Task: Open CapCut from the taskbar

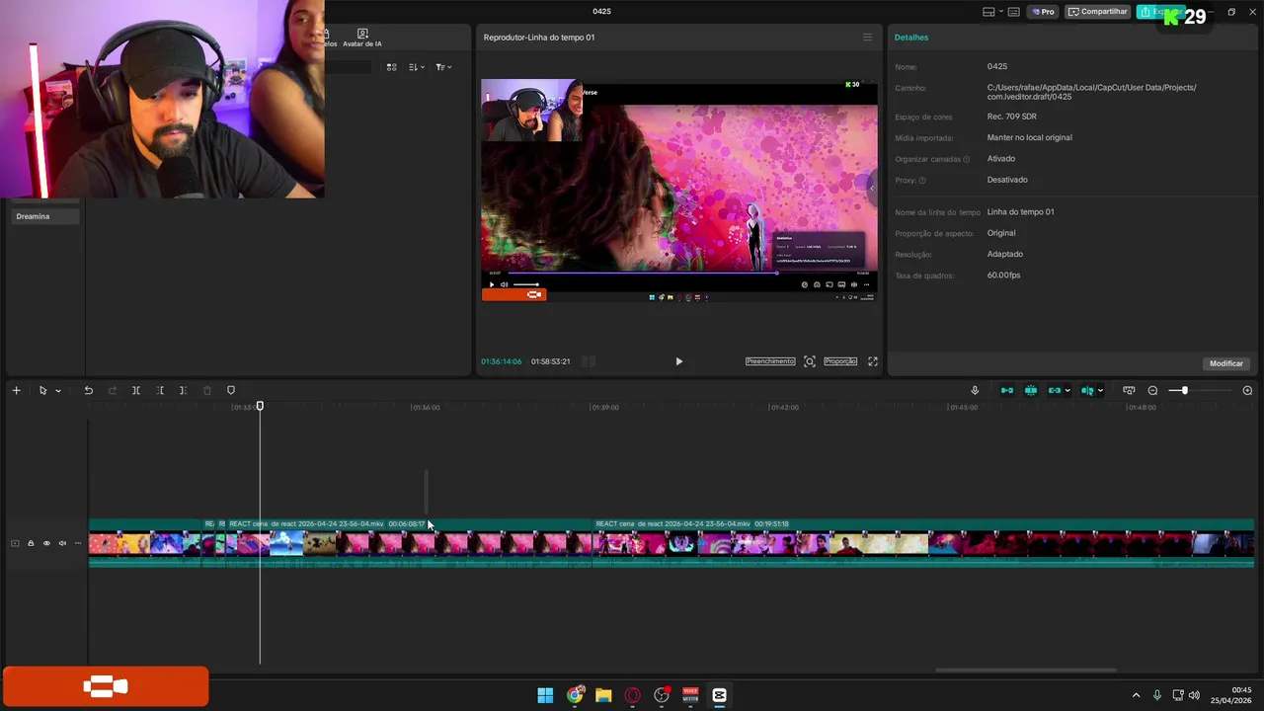Action: tap(720, 695)
